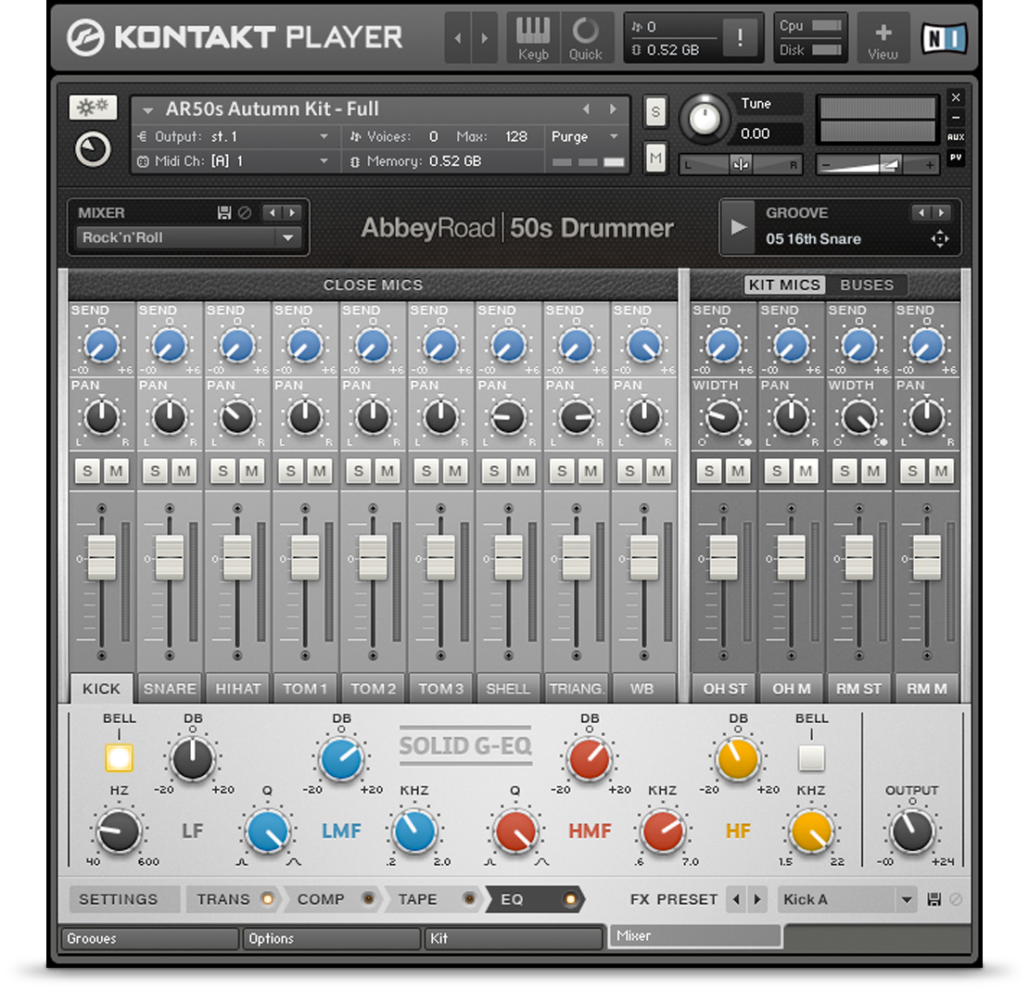Mute the OH ST channel
This screenshot has width=1029, height=991.
click(x=738, y=471)
